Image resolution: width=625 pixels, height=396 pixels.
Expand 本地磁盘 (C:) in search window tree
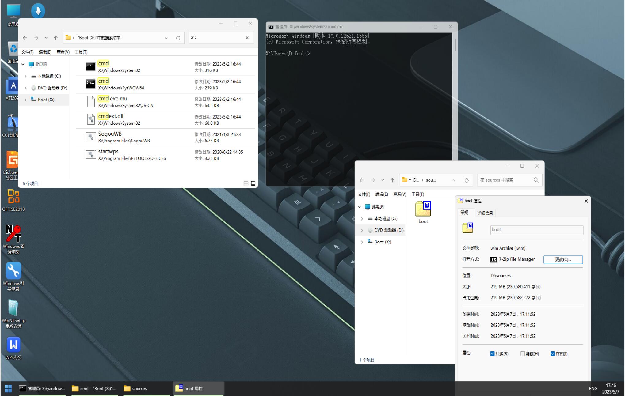(x=25, y=76)
